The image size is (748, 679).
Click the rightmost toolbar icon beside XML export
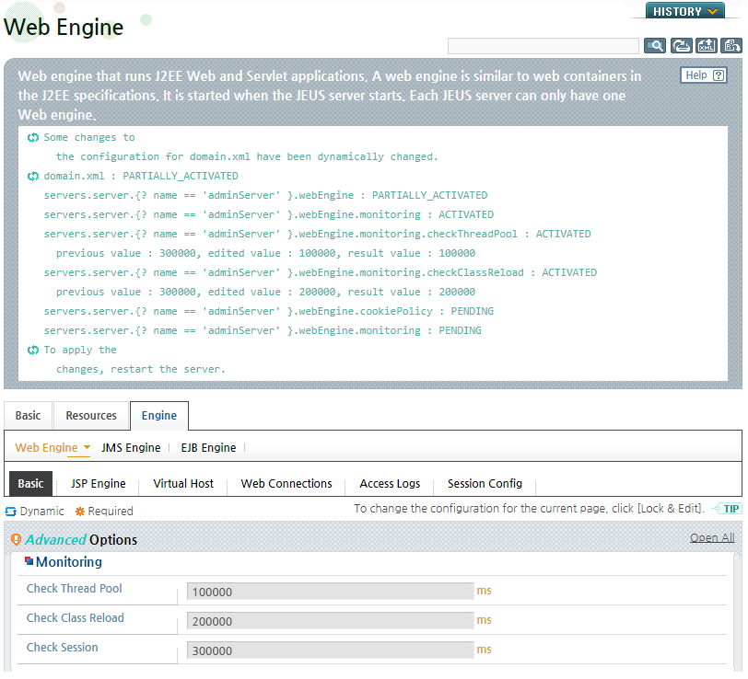pyautogui.click(x=731, y=46)
